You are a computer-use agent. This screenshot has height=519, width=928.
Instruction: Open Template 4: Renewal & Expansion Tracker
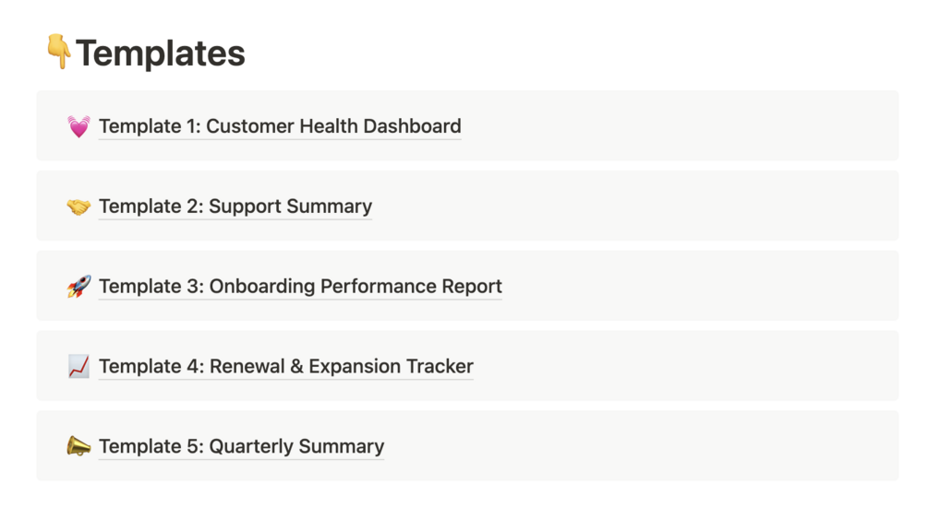pos(286,367)
